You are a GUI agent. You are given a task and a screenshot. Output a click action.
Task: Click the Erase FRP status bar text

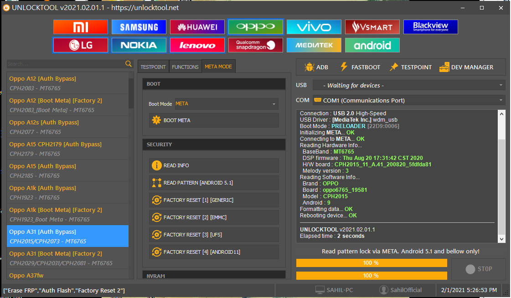[x=64, y=290]
